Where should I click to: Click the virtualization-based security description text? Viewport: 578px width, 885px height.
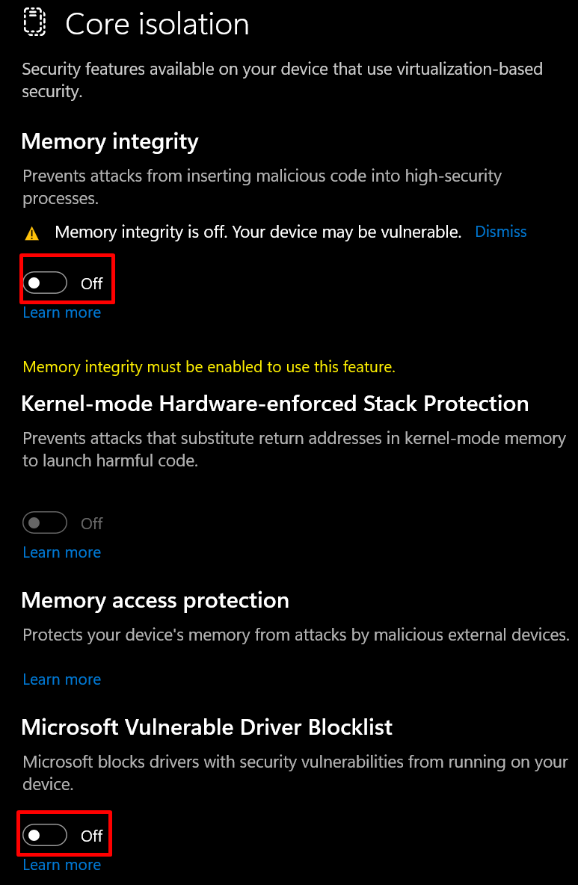pos(282,80)
